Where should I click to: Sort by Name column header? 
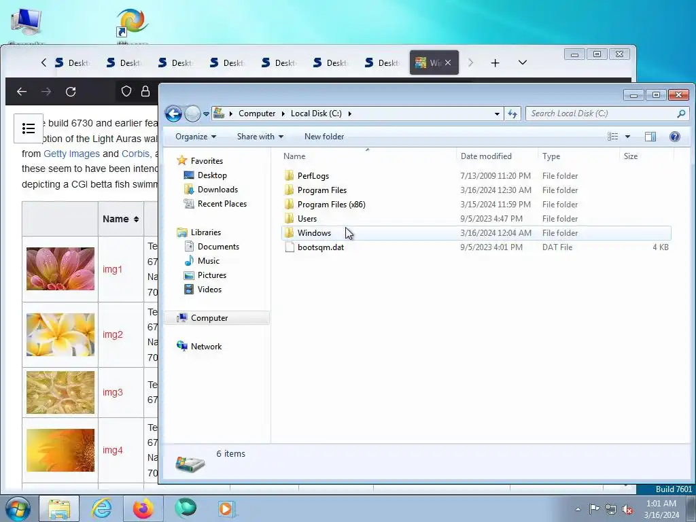[x=368, y=156]
